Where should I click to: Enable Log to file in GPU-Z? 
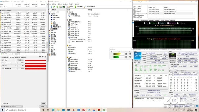[2, 104]
